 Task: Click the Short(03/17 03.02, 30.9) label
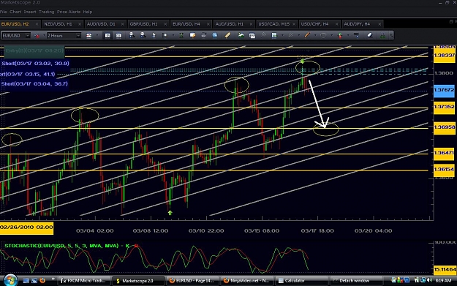coord(35,63)
